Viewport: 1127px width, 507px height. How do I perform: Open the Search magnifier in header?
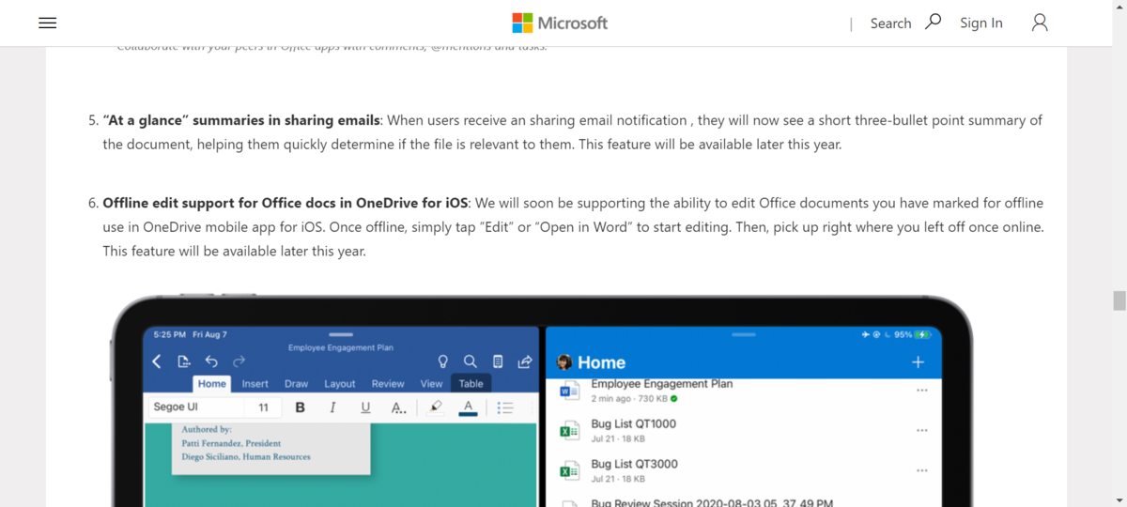tap(933, 22)
